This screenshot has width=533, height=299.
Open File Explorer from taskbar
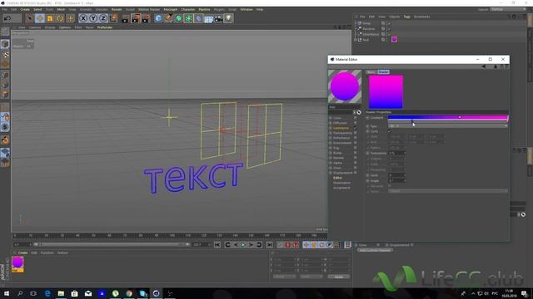[61, 293]
